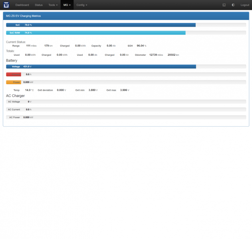Click the Cell deviation '0.000 V' value
Screen dimensions: 252x239
62,90
